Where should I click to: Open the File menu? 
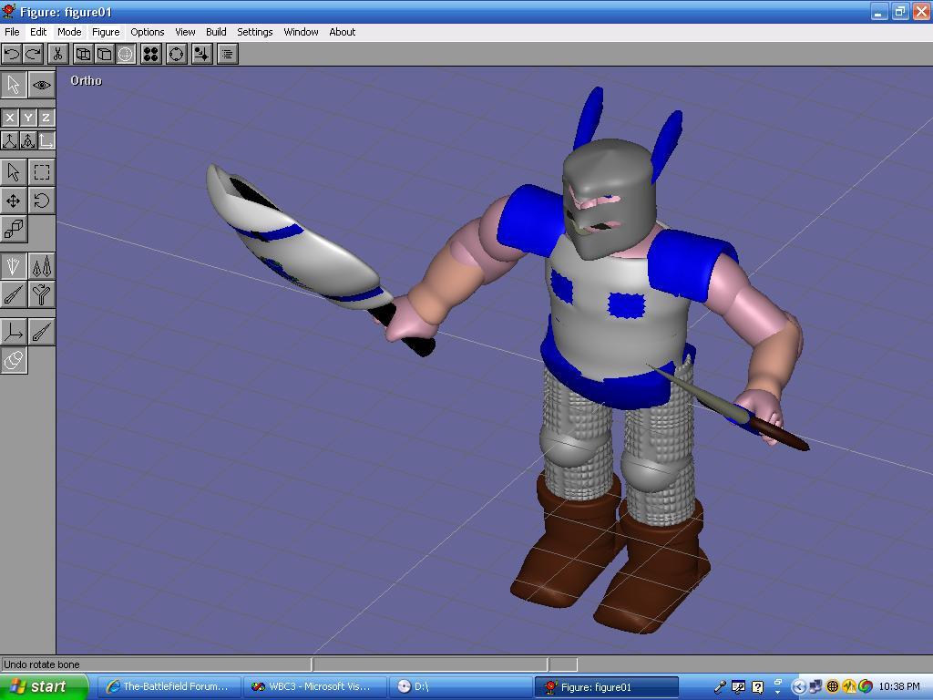12,32
